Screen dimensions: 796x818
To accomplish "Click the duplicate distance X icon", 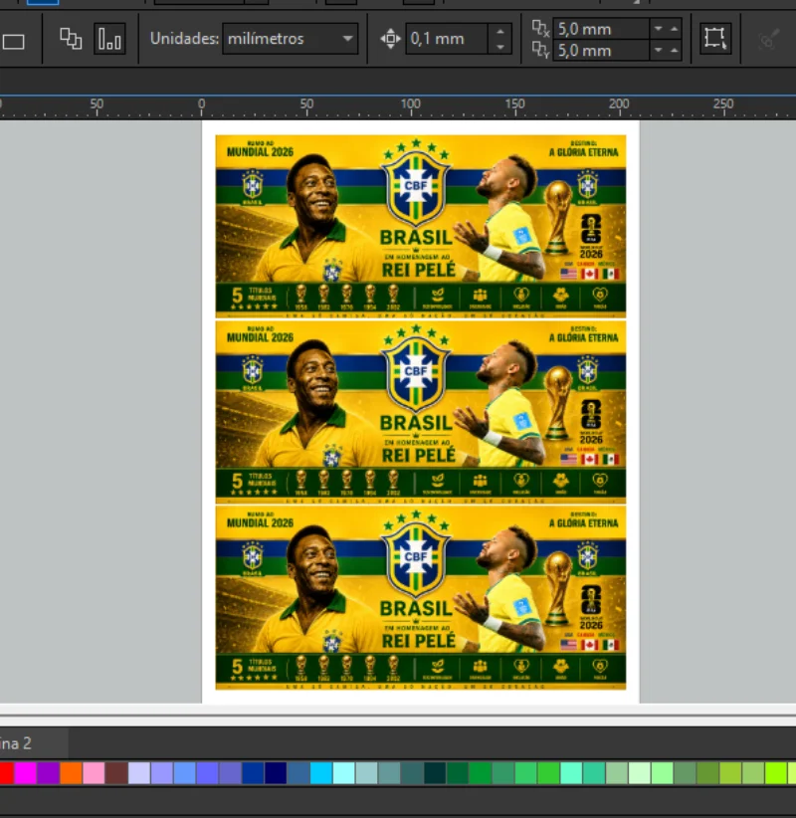I will pos(541,28).
